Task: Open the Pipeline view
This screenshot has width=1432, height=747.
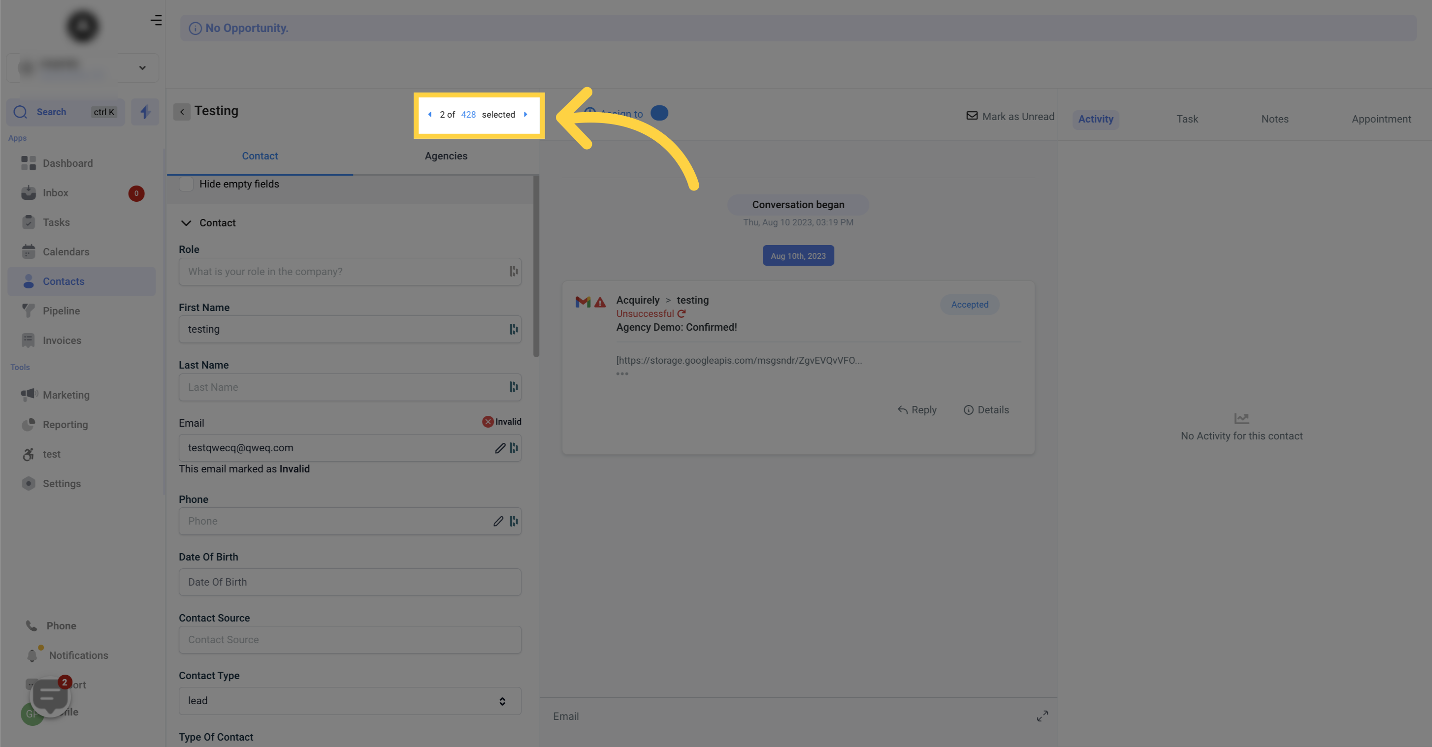Action: tap(61, 310)
